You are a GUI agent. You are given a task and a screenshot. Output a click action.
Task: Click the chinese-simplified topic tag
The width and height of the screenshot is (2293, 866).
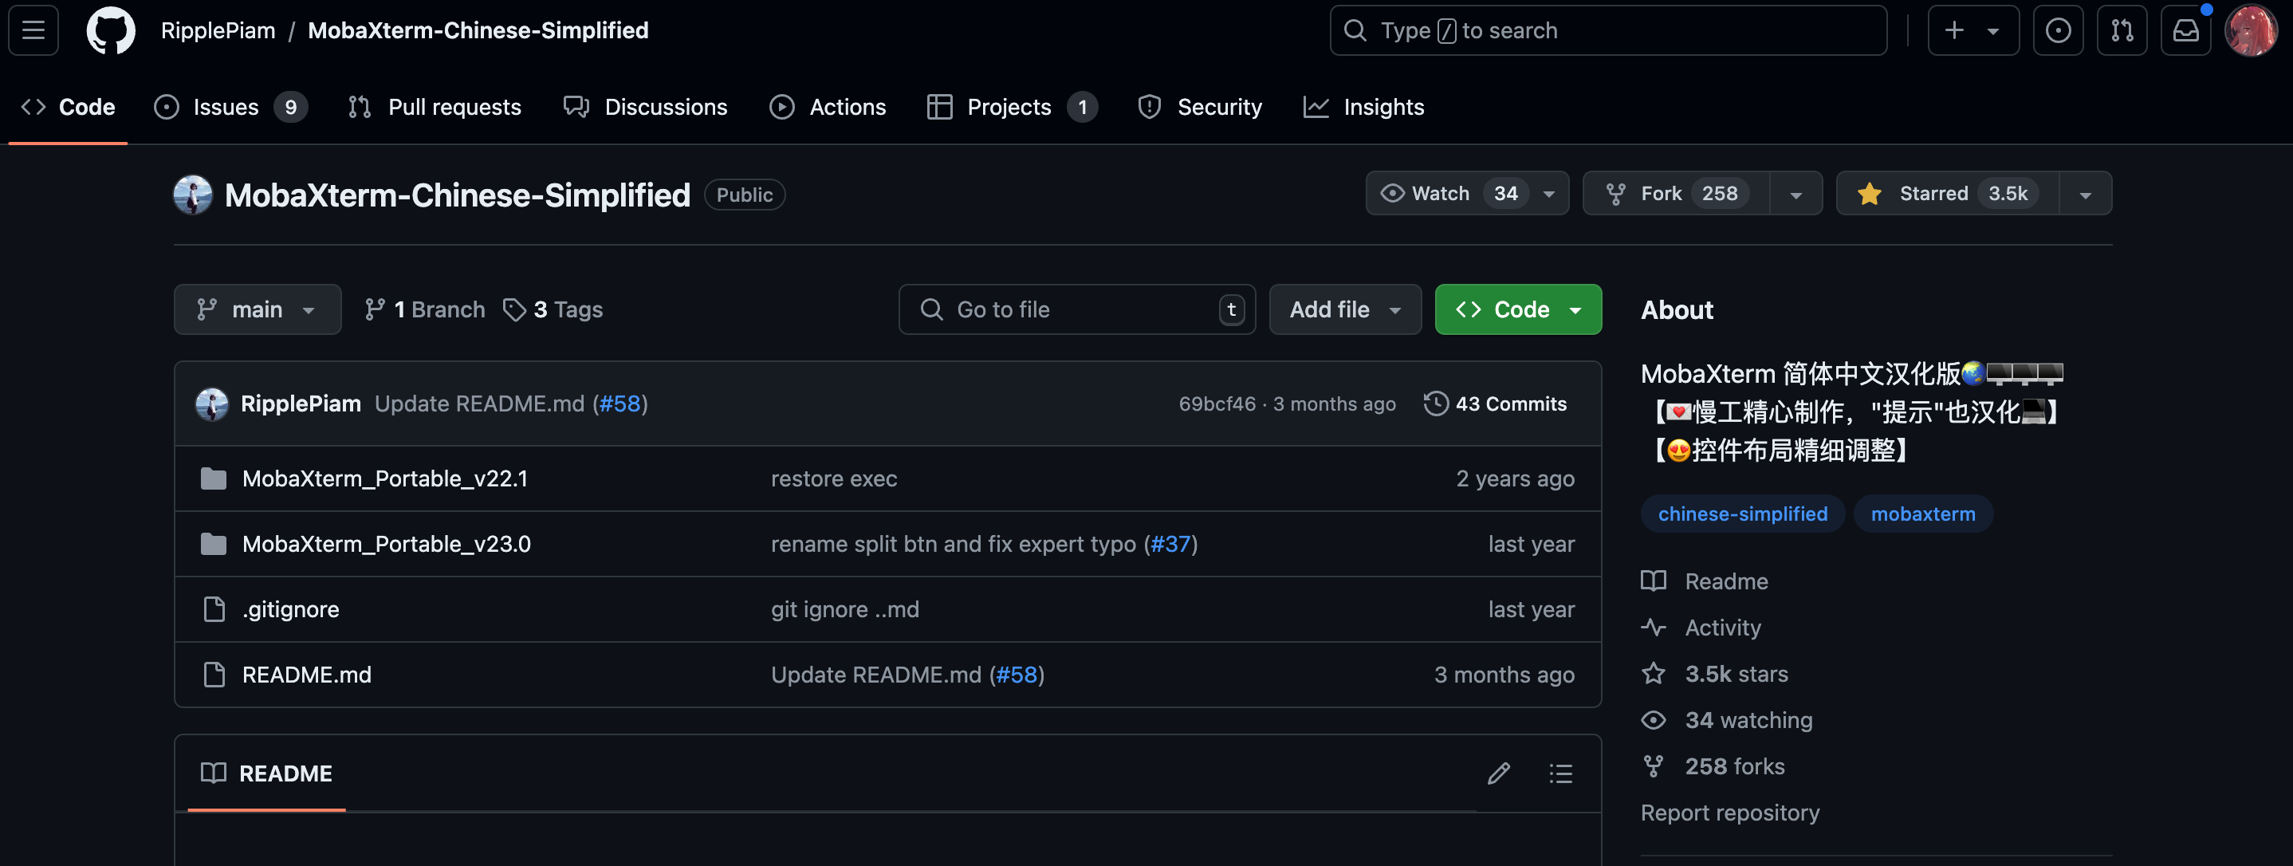point(1742,514)
